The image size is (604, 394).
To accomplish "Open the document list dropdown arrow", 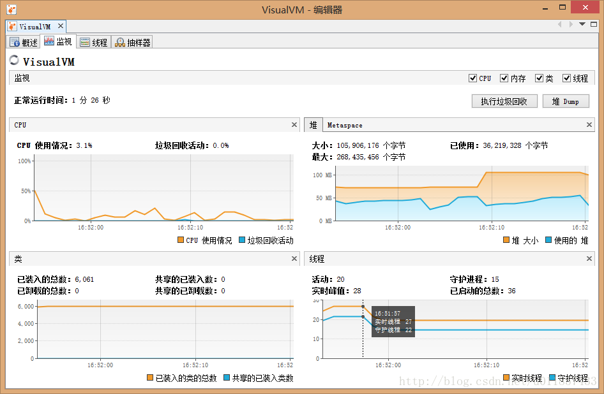I will click(582, 24).
